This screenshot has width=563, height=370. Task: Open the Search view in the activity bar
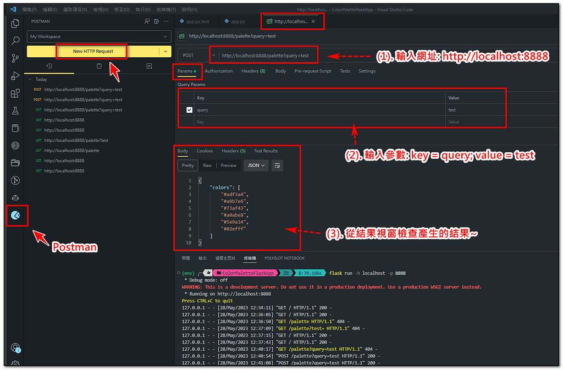[x=15, y=41]
